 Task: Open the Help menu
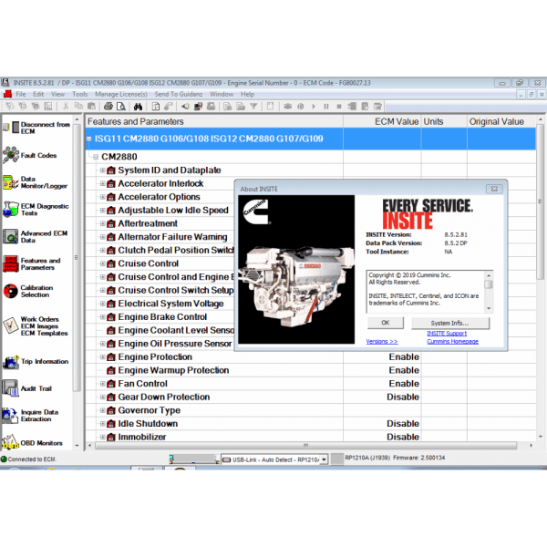point(247,94)
